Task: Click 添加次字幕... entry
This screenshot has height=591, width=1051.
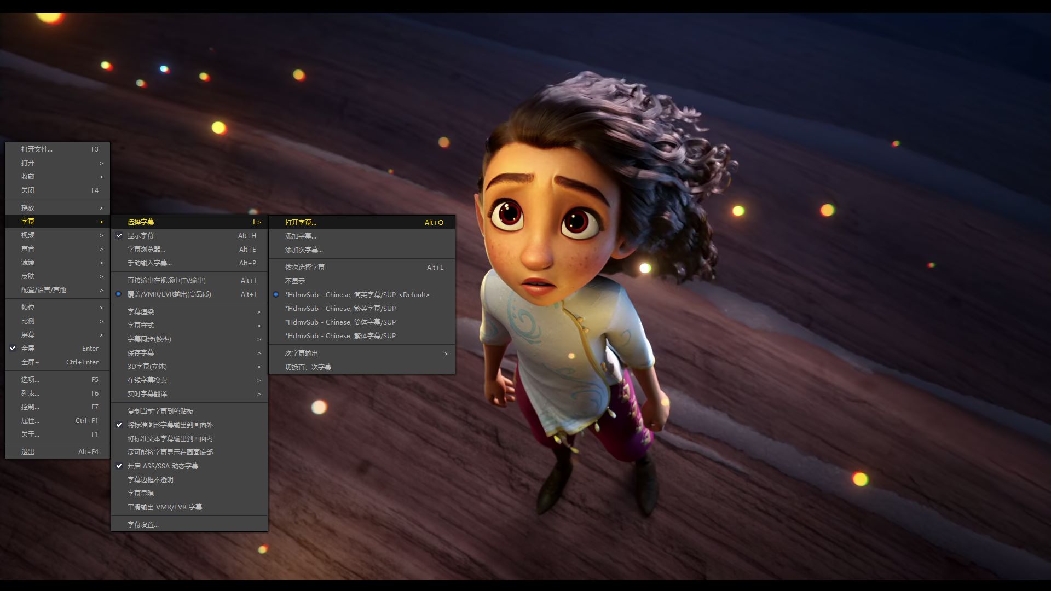Action: pos(304,250)
